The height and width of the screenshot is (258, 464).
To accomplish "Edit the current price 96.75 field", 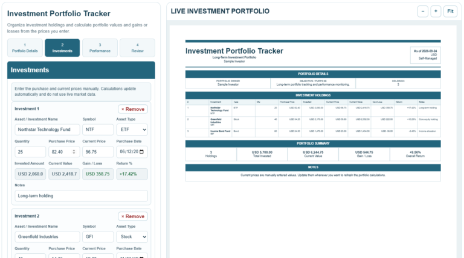I will [x=98, y=152].
